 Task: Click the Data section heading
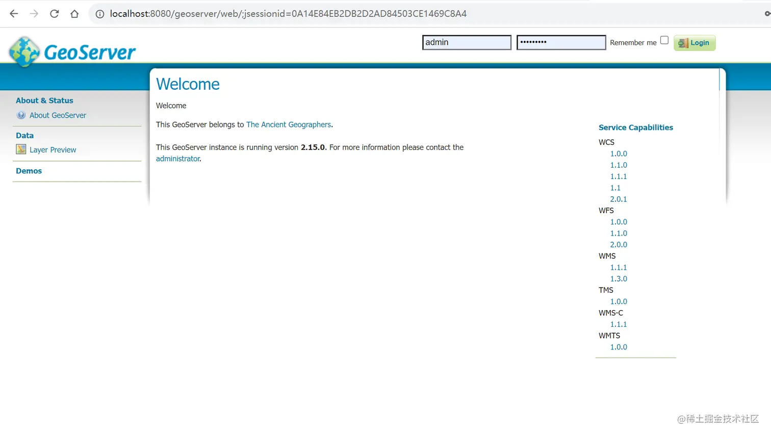[24, 136]
